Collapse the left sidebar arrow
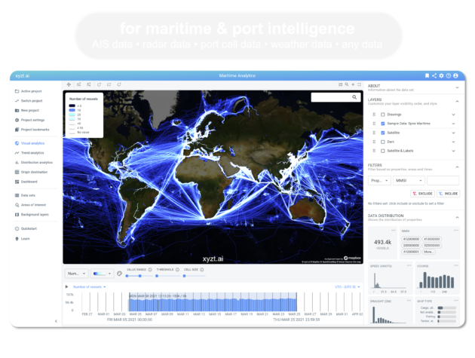The image size is (475, 358). [56, 321]
